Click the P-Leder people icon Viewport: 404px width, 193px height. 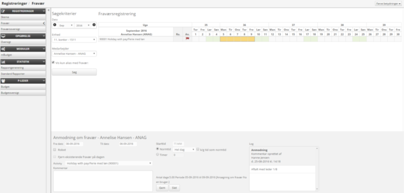pos(3,80)
